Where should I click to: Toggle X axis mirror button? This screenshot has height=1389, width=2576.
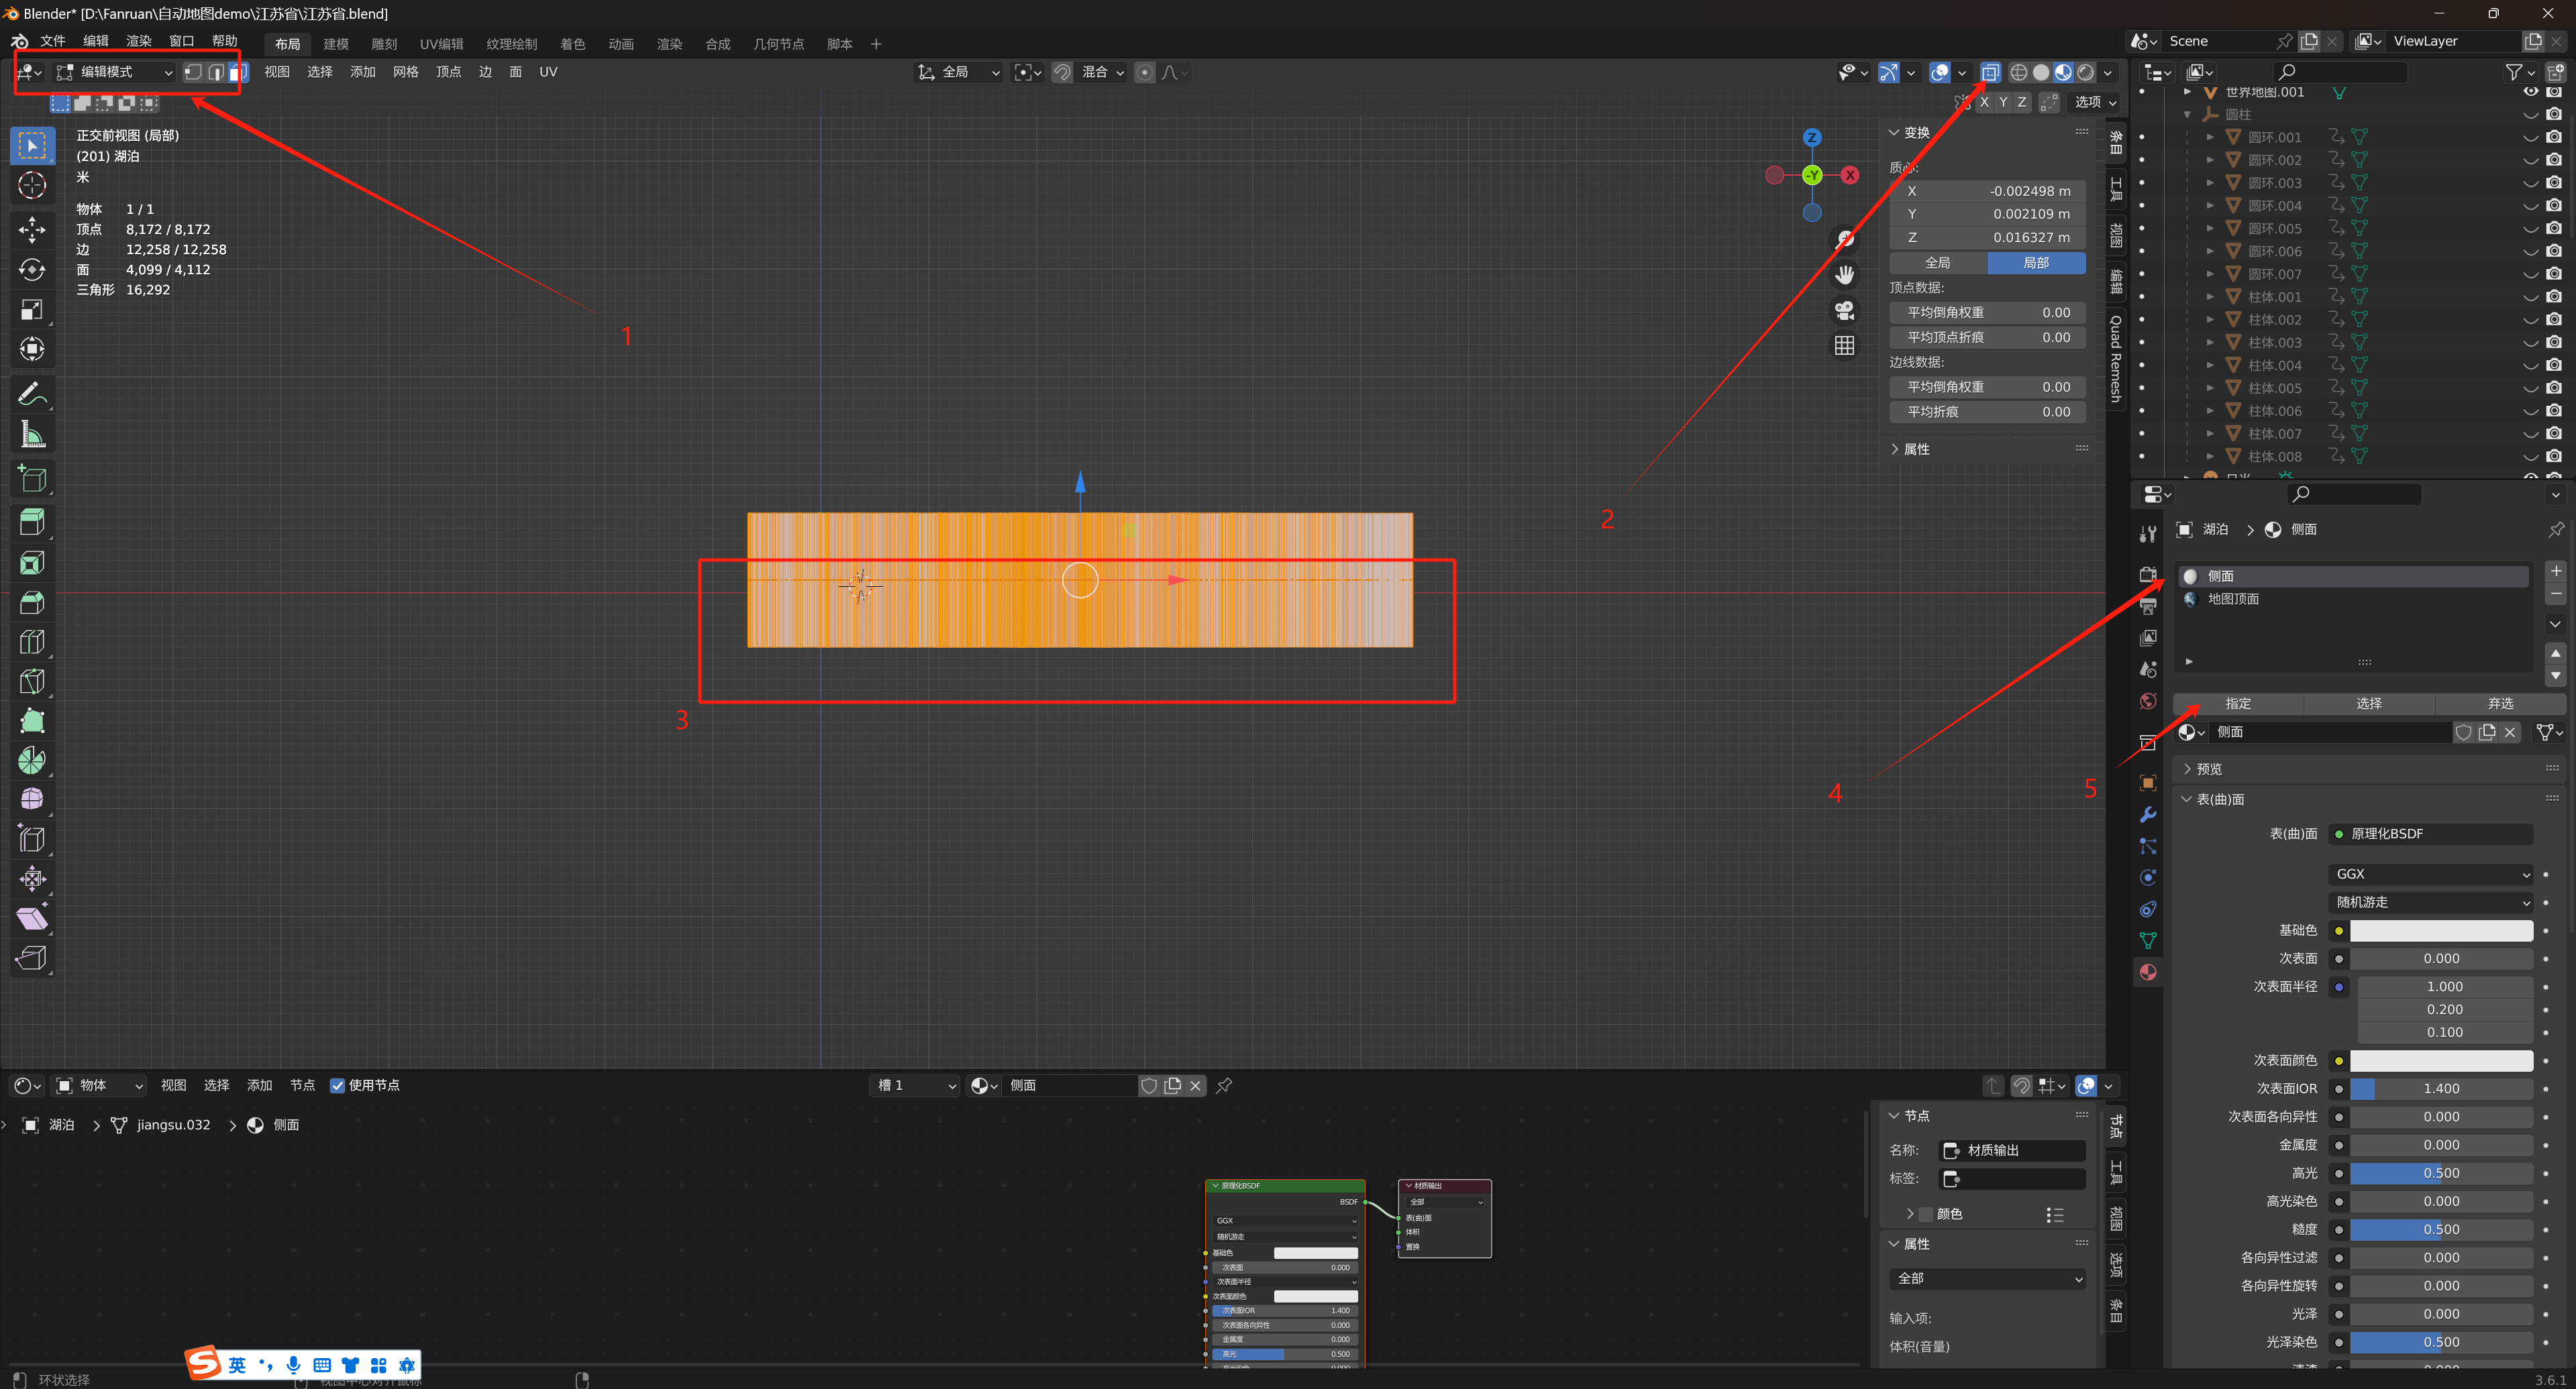tap(1984, 102)
